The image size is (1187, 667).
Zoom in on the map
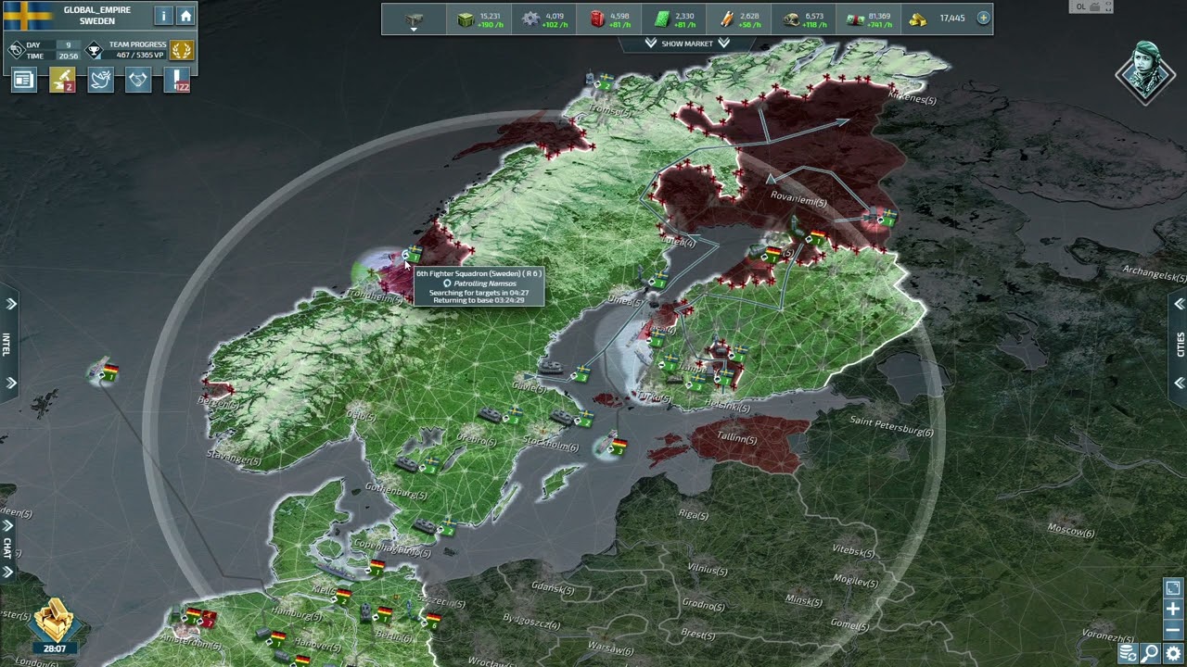click(1173, 610)
